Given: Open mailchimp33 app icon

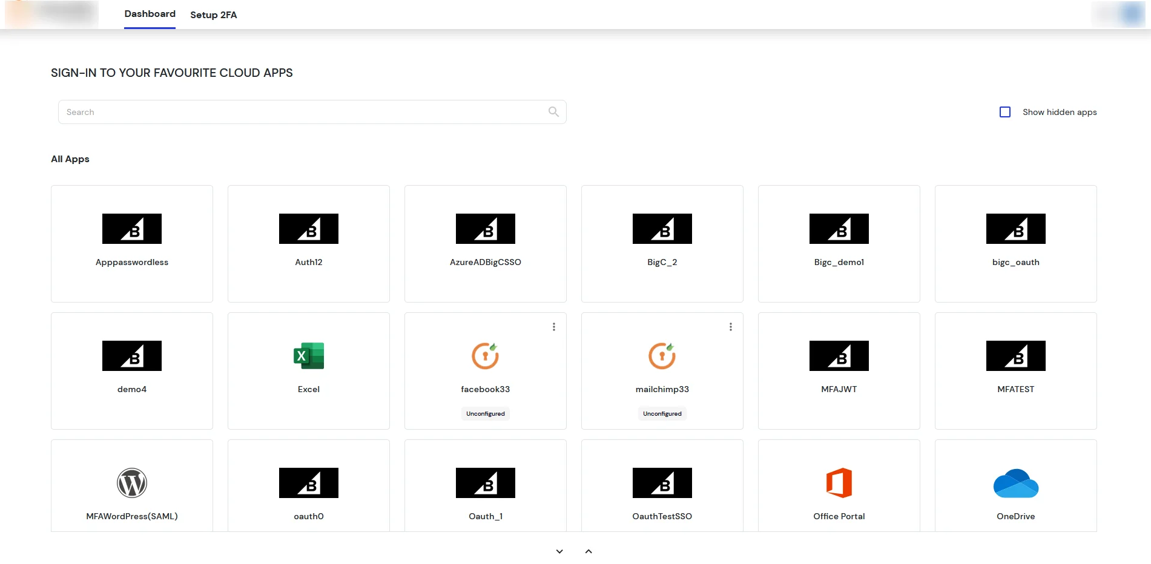Looking at the screenshot, I should 662,356.
